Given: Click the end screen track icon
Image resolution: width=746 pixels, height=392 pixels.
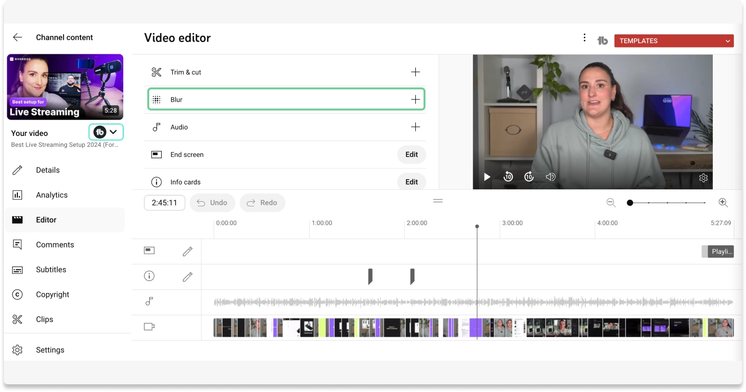Looking at the screenshot, I should click(x=149, y=250).
